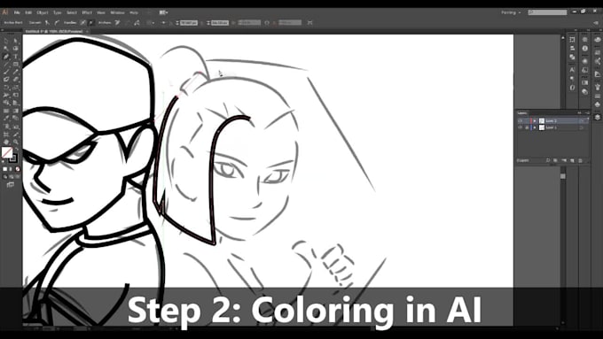This screenshot has height=339, width=603.
Task: Select the Zoom tool
Action: [16, 142]
